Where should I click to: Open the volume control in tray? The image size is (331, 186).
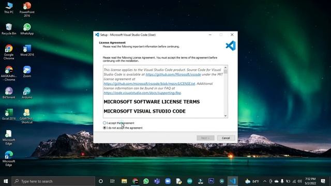[x=300, y=181]
